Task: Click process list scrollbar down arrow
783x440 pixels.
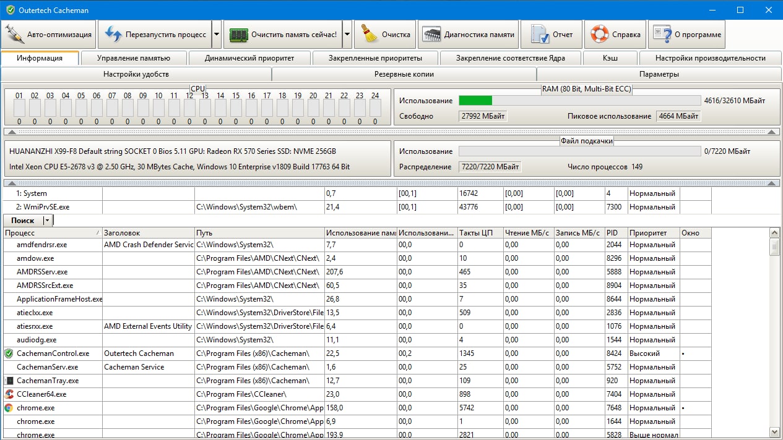Action: coord(774,432)
